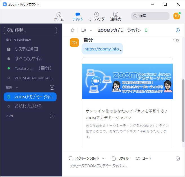This screenshot has height=177, width=185.
Task: Select システム通知 in the sidebar
Action: [x=26, y=49]
